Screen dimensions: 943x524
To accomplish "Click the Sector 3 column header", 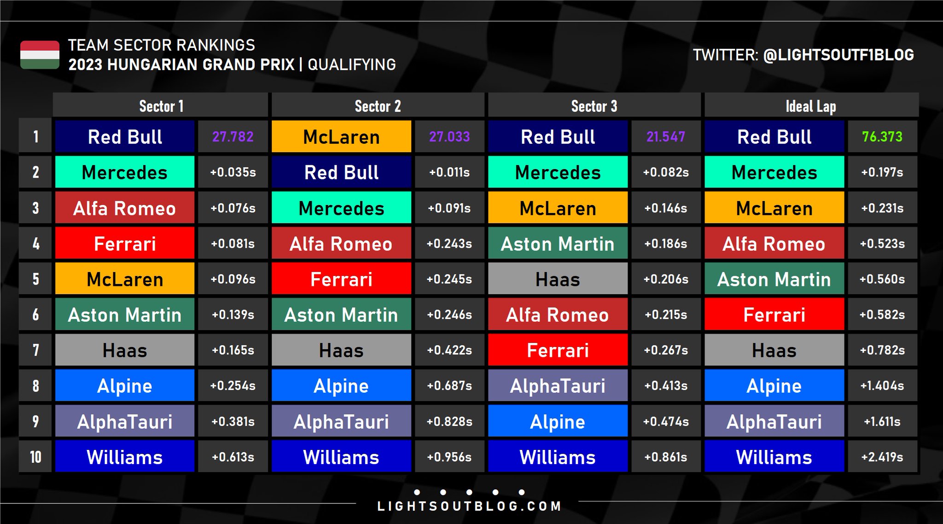I will pyautogui.click(x=594, y=106).
